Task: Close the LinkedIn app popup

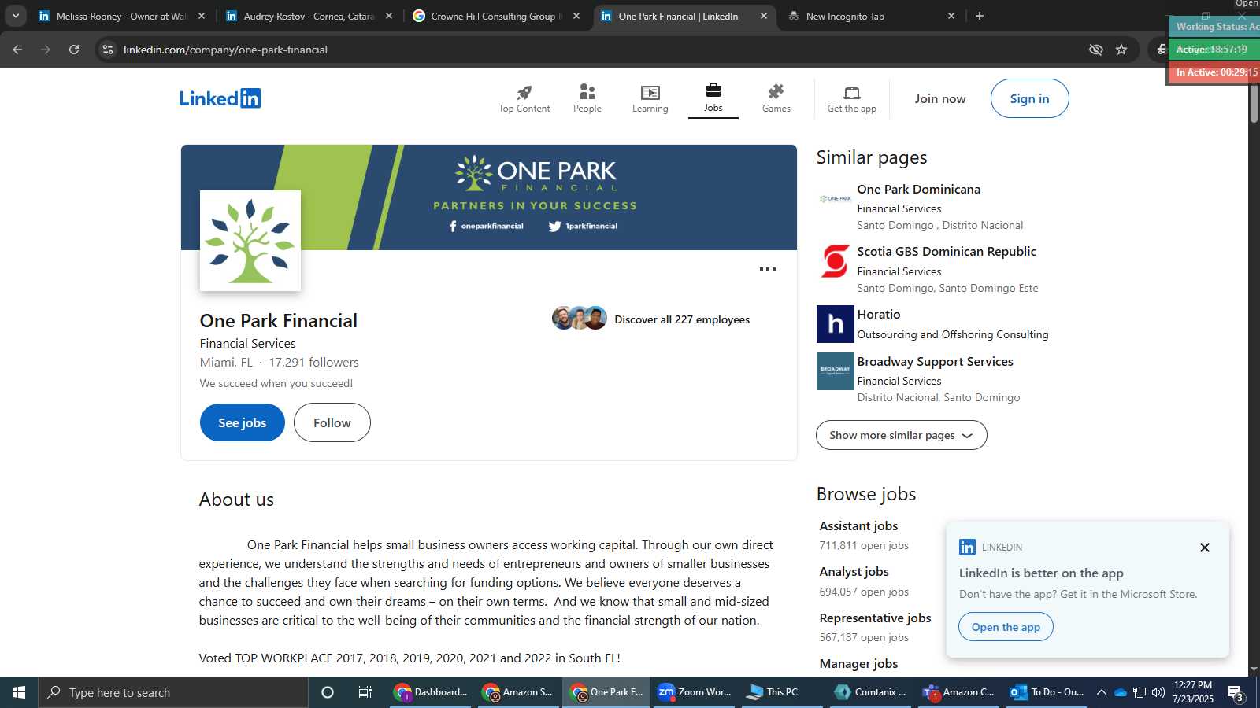Action: click(x=1204, y=548)
